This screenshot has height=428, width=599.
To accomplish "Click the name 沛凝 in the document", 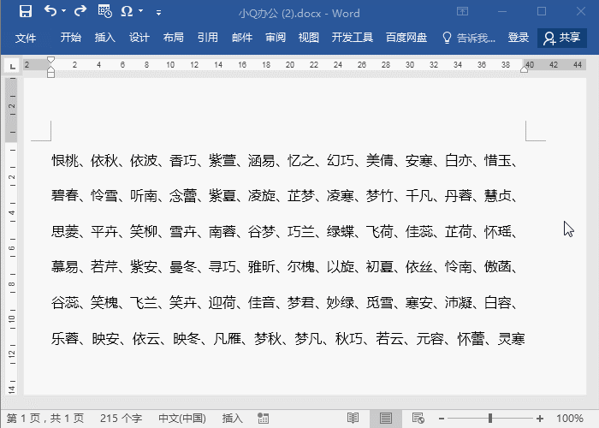I will click(459, 303).
